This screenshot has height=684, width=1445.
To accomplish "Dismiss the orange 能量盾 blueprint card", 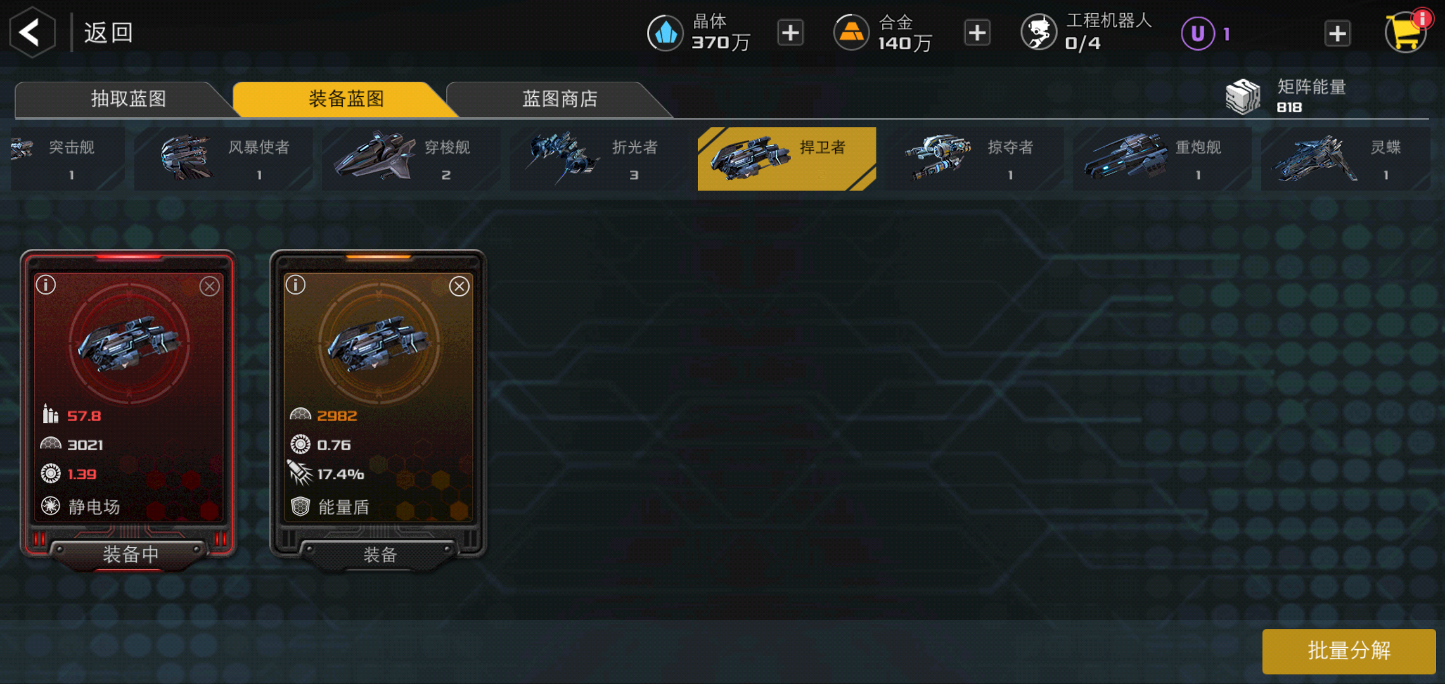I will tap(459, 286).
